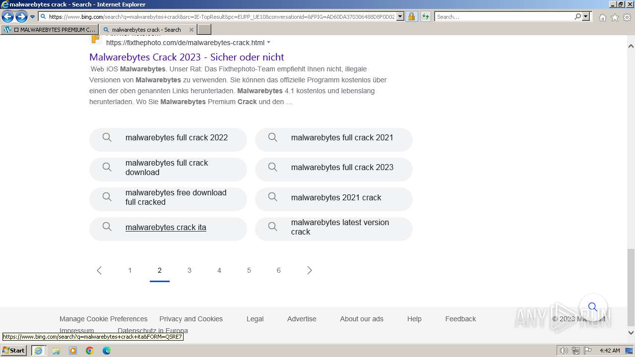
Task: Focus the browser Search box
Action: (504, 17)
